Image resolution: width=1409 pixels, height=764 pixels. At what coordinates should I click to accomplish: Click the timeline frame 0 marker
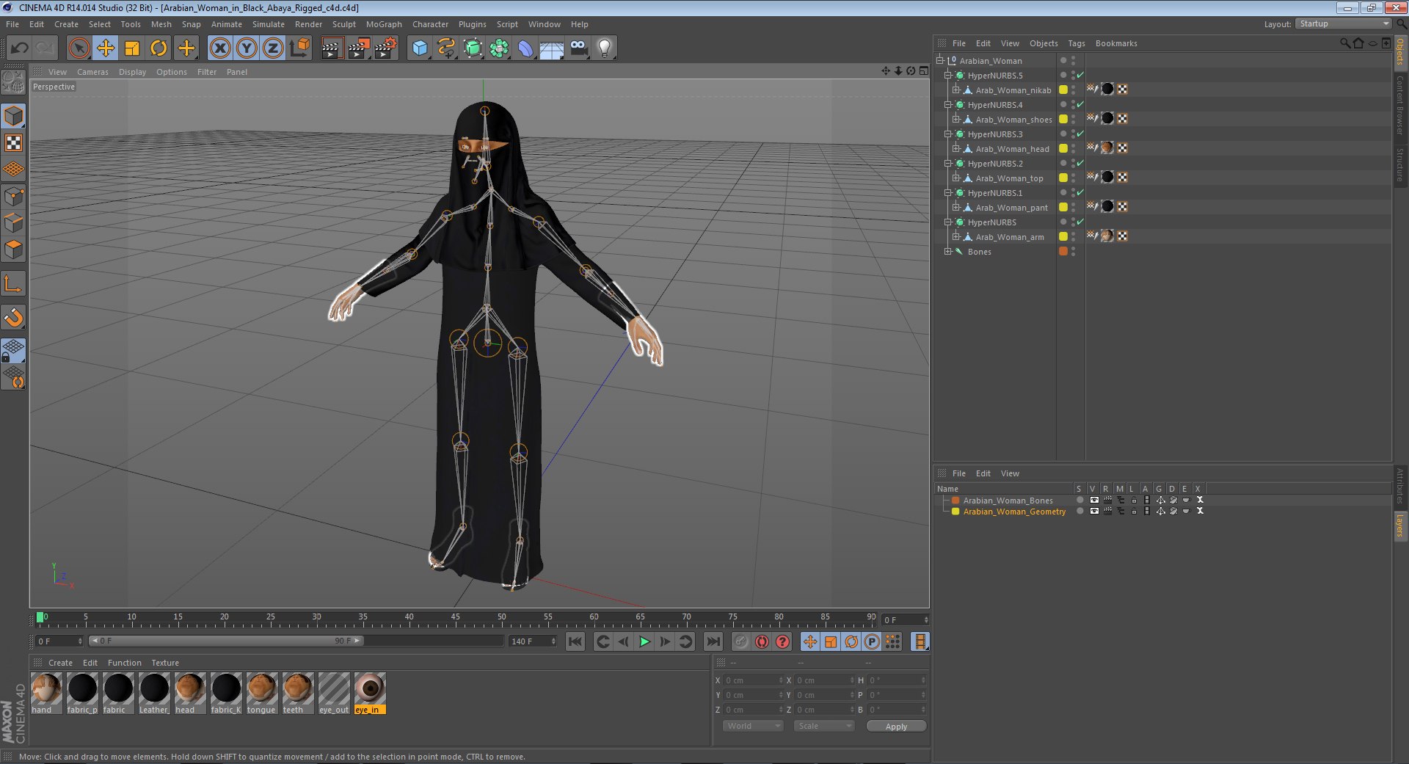(40, 617)
